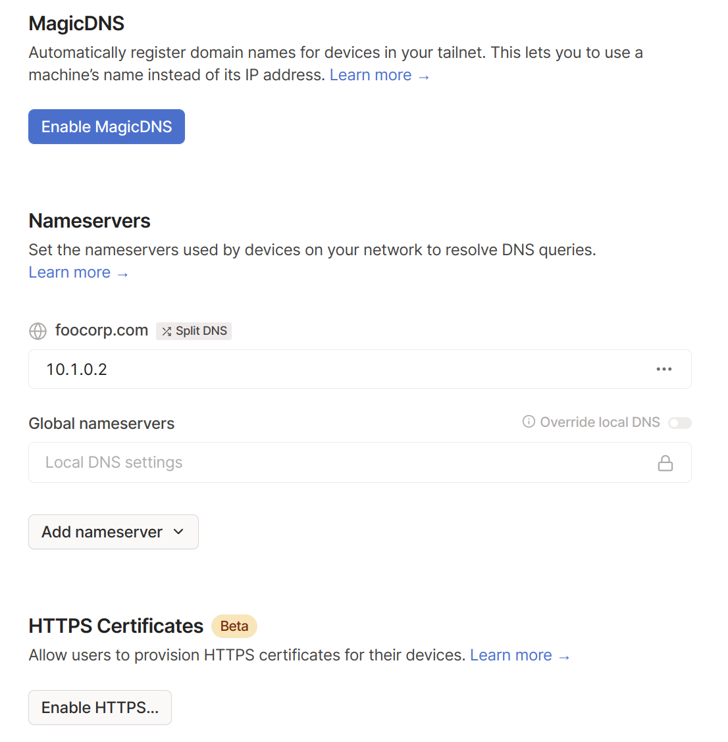
Task: Click the Enable MagicDNS button
Action: (x=106, y=126)
